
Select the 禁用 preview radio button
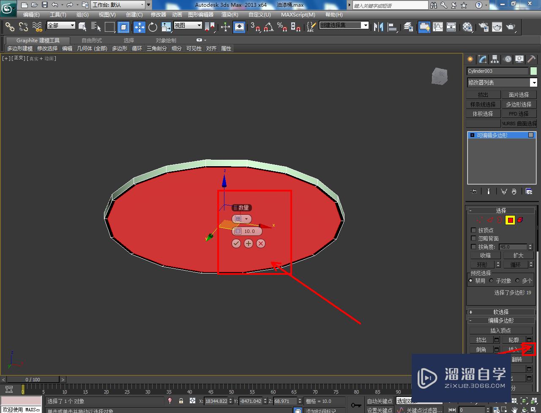(x=471, y=281)
